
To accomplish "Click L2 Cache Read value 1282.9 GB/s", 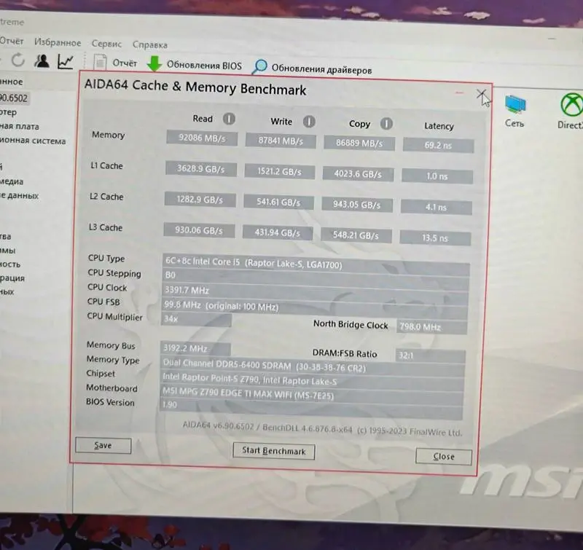I will (x=200, y=200).
